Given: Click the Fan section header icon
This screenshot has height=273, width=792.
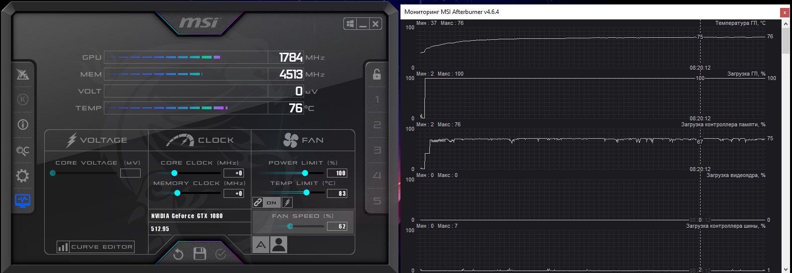Looking at the screenshot, I should coord(290,140).
